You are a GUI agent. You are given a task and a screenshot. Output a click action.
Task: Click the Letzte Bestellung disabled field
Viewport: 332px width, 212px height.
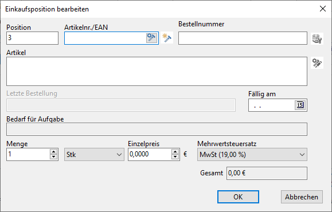pos(121,105)
